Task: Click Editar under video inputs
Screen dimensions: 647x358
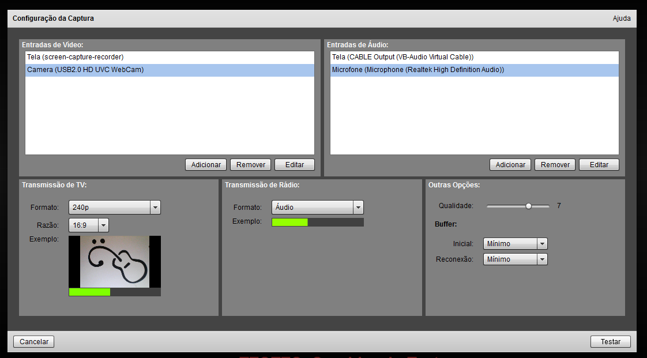Action: click(x=295, y=165)
